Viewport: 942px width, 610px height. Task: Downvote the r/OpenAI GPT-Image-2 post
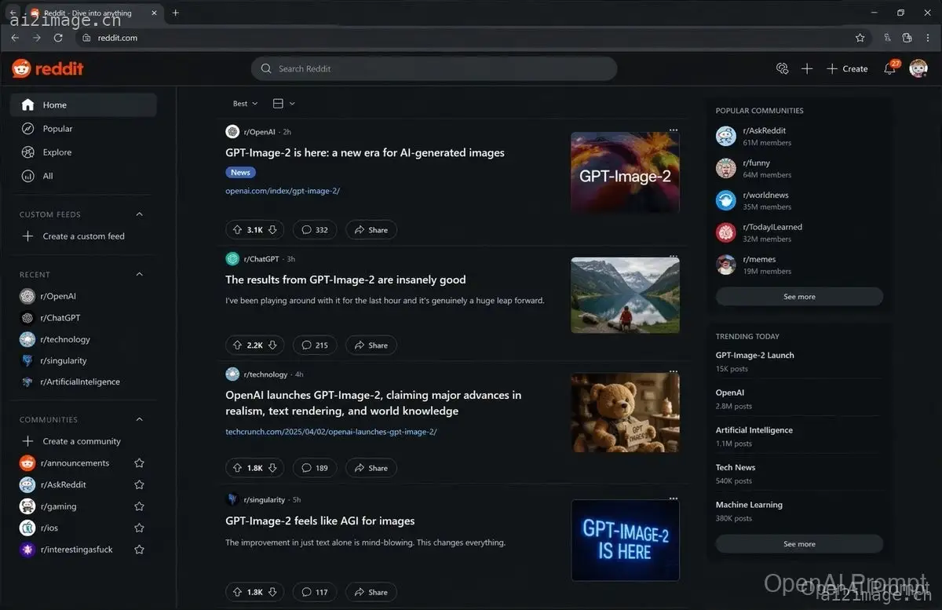tap(272, 230)
